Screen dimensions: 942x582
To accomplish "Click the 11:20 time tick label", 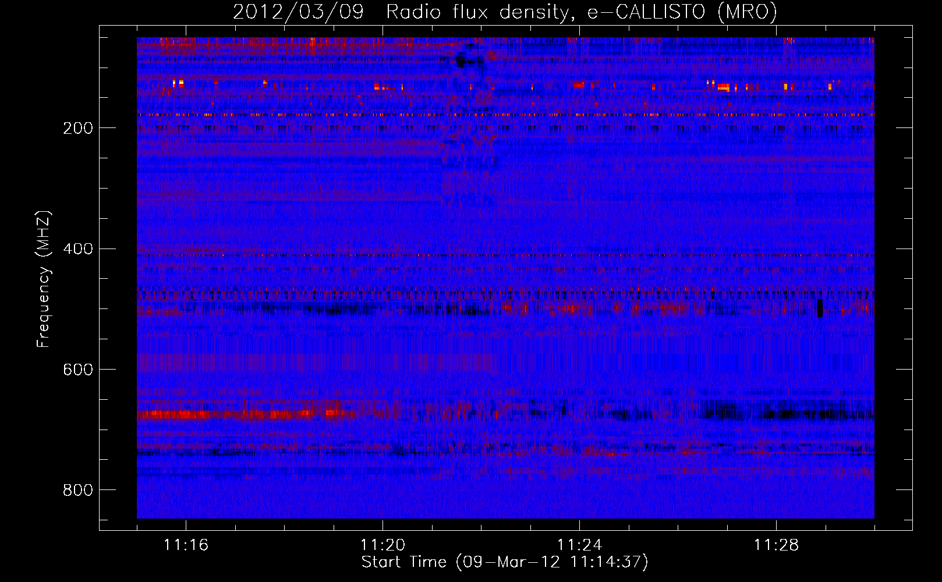I will click(x=383, y=545).
